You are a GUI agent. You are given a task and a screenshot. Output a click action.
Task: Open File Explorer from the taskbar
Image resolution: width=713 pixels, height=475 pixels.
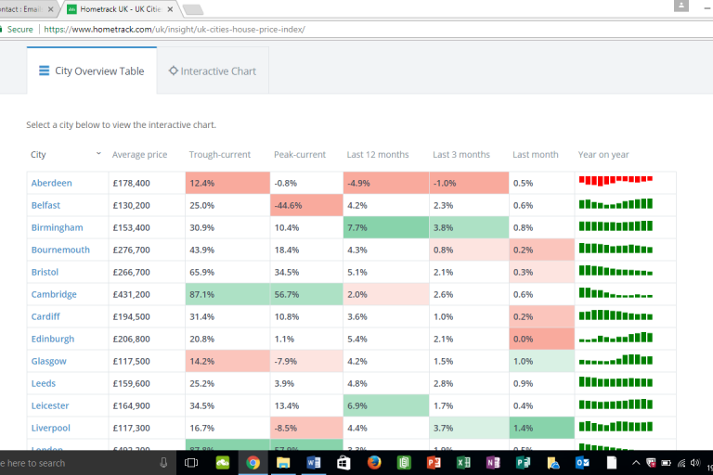click(x=283, y=462)
